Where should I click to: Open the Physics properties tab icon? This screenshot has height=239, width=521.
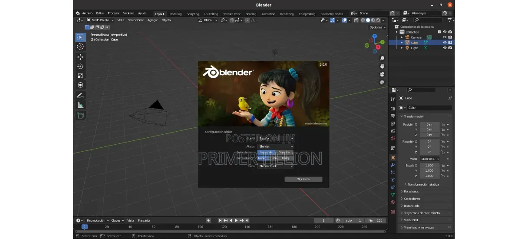(392, 179)
